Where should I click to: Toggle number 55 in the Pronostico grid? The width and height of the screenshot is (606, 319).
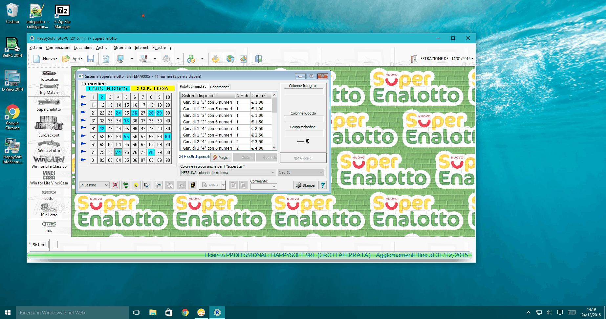126,137
